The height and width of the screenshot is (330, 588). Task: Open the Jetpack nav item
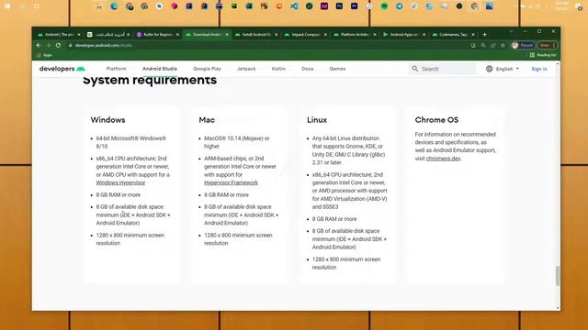point(246,69)
